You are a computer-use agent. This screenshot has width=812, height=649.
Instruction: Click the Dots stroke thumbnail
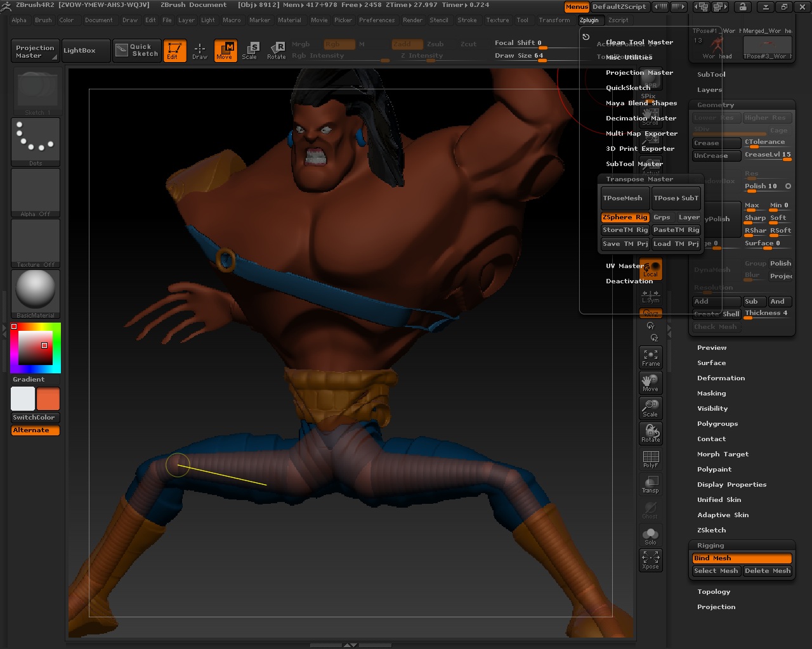(36, 141)
